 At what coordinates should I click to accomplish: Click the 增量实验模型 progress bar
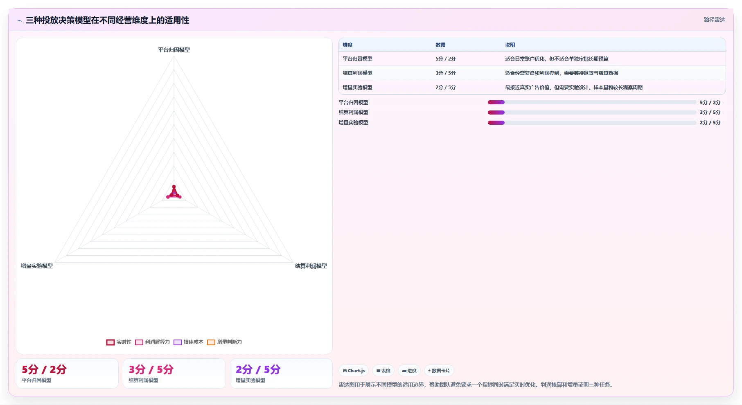pyautogui.click(x=592, y=123)
